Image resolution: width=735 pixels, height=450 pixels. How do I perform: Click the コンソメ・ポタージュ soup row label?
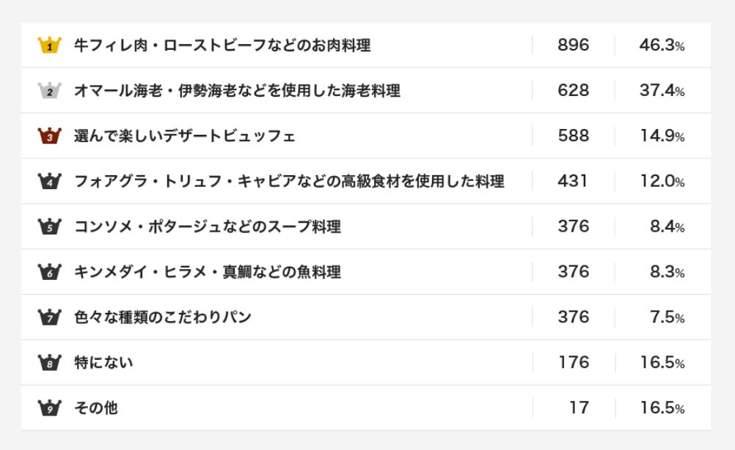click(208, 226)
